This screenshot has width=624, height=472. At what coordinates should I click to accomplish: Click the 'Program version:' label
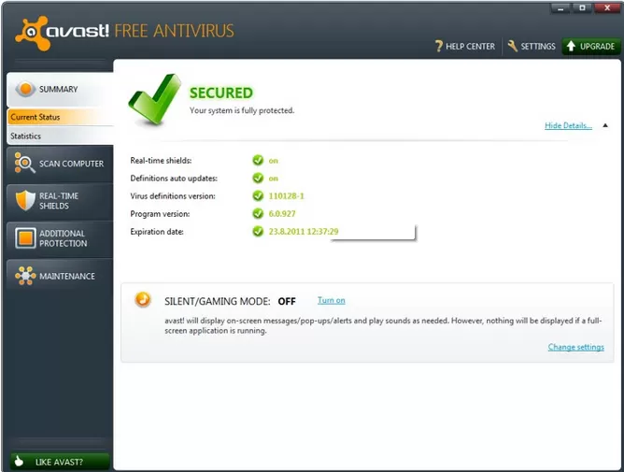pyautogui.click(x=160, y=214)
